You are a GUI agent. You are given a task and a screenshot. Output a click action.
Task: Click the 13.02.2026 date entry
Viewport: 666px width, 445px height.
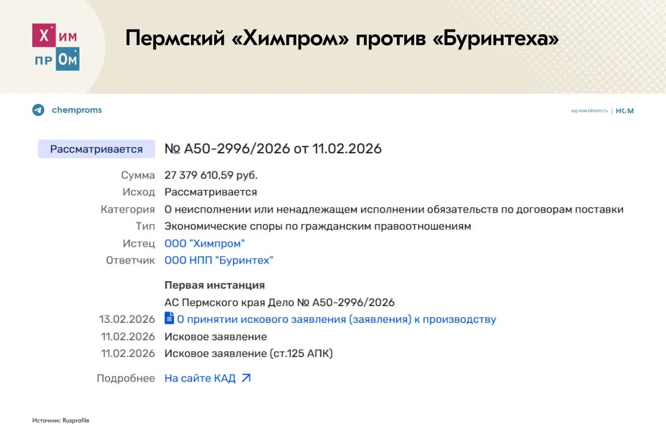click(128, 319)
